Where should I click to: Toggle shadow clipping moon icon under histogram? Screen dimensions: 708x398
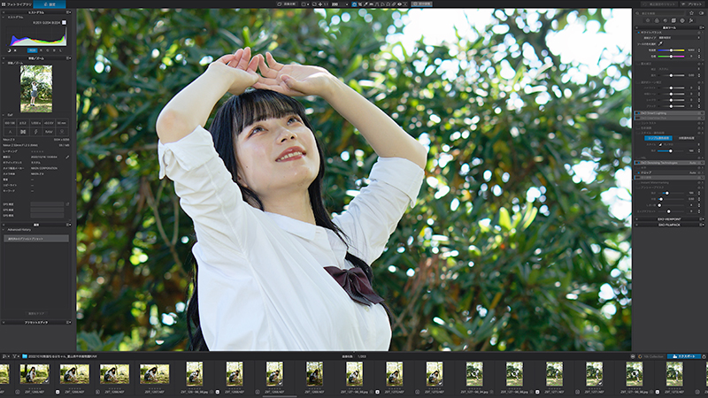[x=10, y=50]
